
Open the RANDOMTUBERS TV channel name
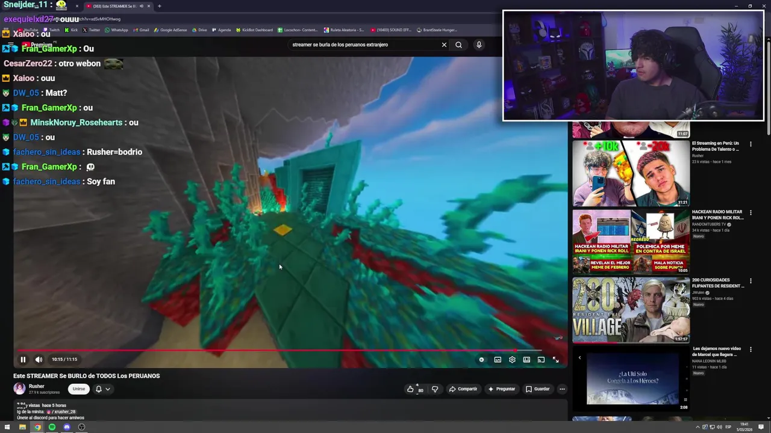709,224
